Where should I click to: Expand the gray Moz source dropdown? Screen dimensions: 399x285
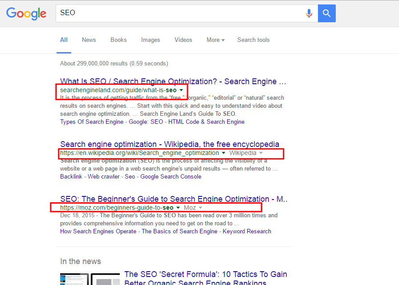click(193, 208)
